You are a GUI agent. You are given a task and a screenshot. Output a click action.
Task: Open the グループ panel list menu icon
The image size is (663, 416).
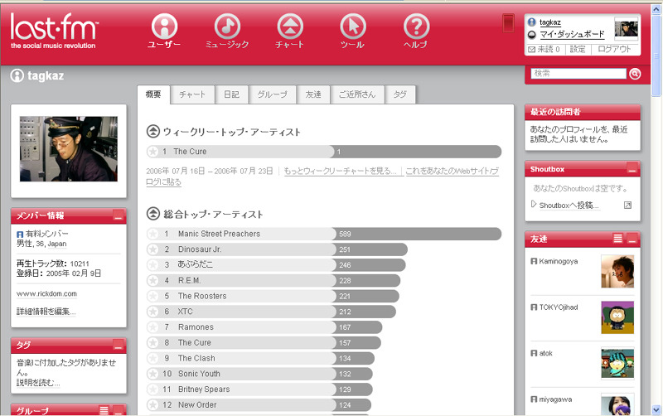(x=104, y=410)
